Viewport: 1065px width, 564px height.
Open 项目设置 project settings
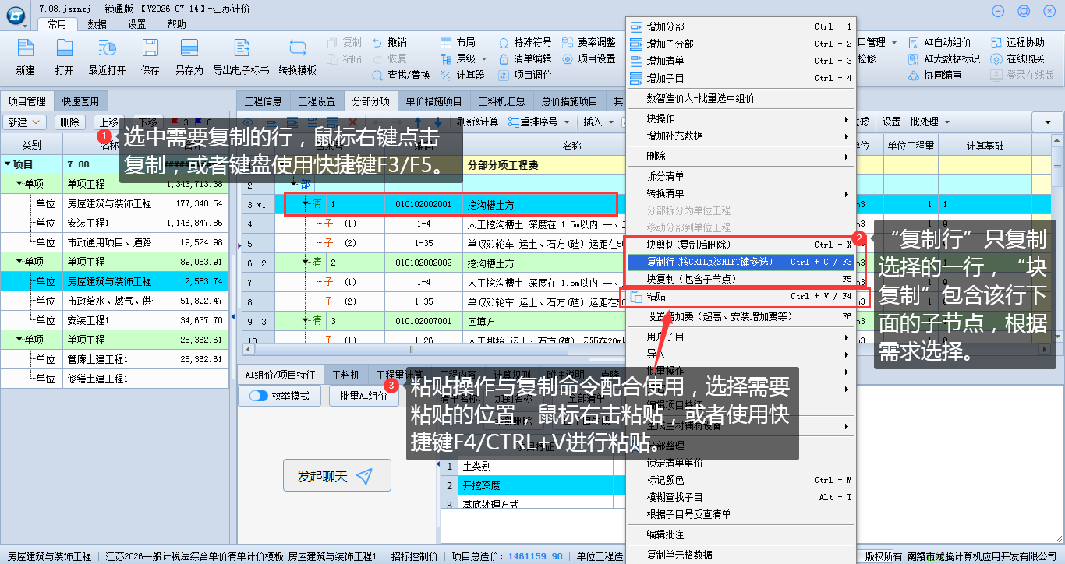[589, 58]
